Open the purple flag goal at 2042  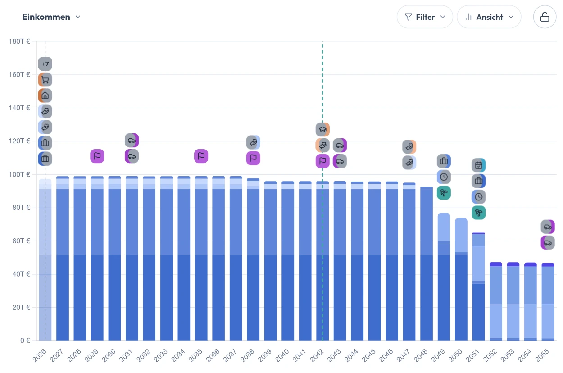click(322, 161)
